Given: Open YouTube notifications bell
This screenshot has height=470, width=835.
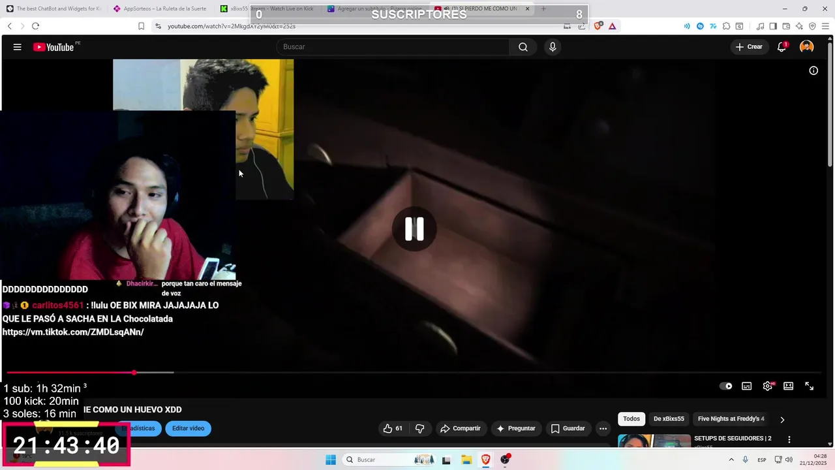Looking at the screenshot, I should [782, 47].
